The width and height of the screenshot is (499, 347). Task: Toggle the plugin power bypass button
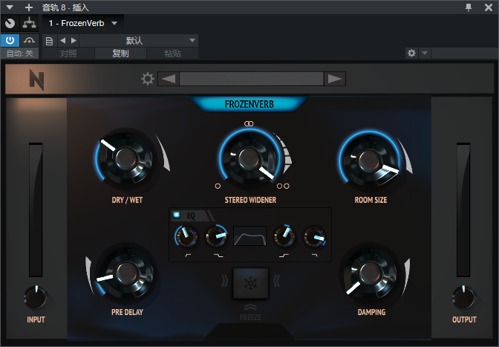(x=10, y=40)
